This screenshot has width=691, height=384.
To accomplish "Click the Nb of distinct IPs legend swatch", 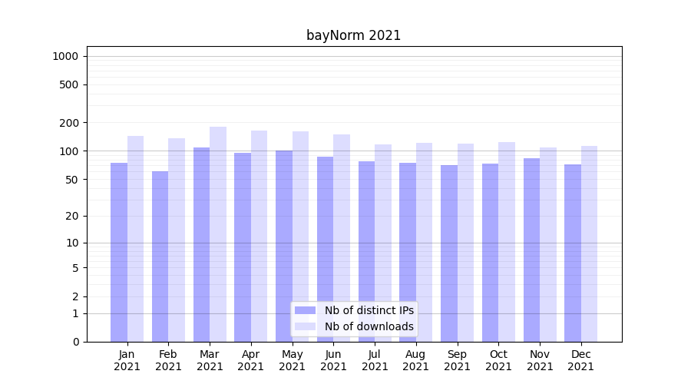I will (x=305, y=310).
